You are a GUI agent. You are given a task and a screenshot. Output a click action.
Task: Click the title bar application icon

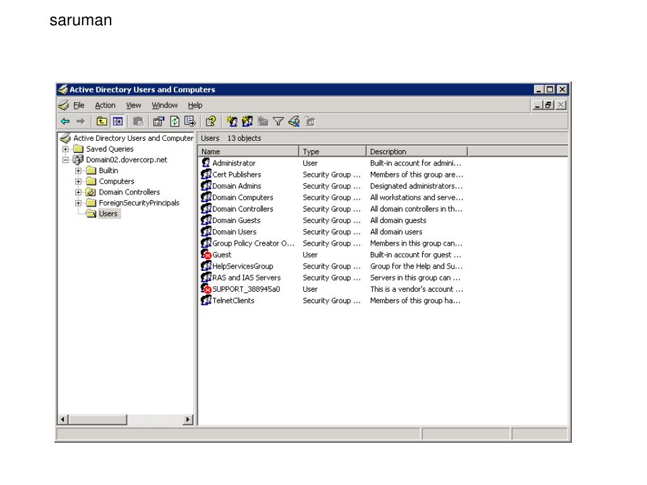(x=63, y=89)
